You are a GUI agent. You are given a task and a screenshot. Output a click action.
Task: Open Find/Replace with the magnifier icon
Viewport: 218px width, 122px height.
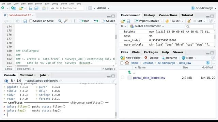tap(60, 21)
